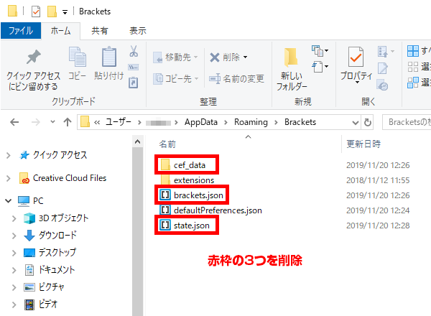Viewport: 431px width, 316px height.
Task: Click ユーザー in the address path
Action: (119, 122)
